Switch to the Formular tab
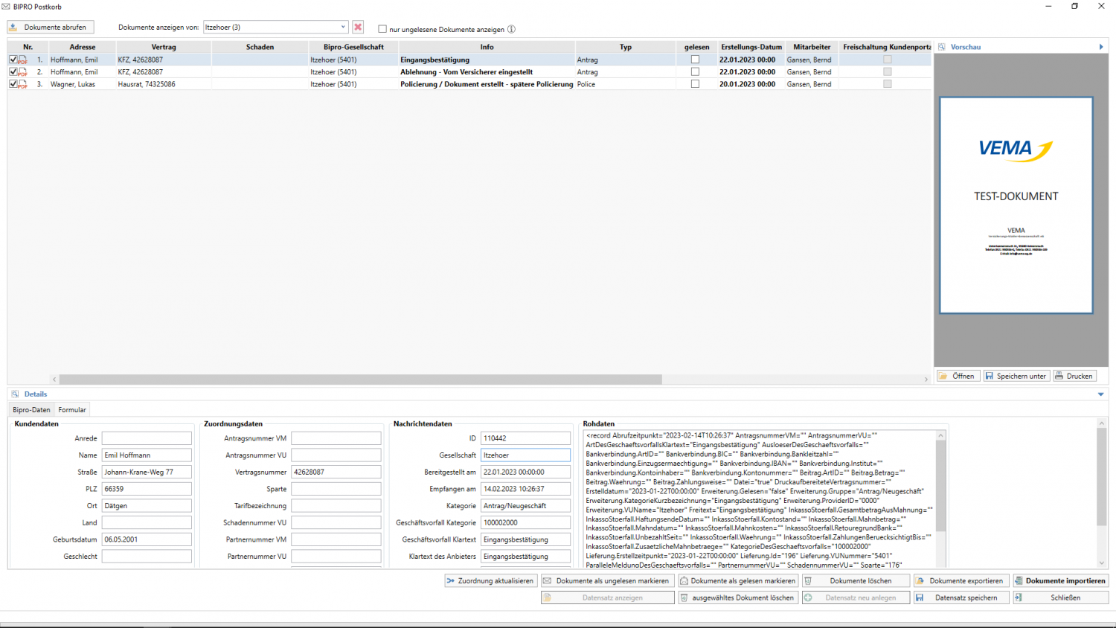The width and height of the screenshot is (1116, 628). (72, 410)
